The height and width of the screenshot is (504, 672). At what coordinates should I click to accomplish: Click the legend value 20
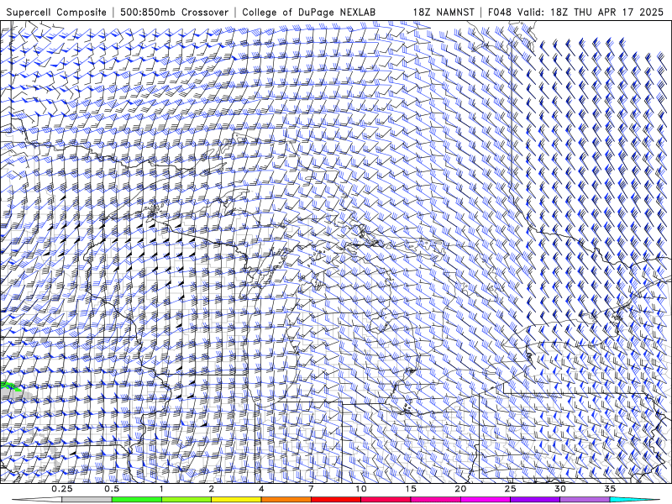[460, 489]
